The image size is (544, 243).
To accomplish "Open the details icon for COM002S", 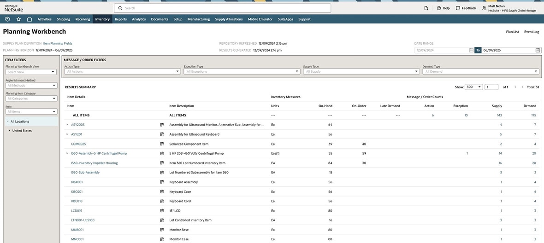I will [162, 144].
